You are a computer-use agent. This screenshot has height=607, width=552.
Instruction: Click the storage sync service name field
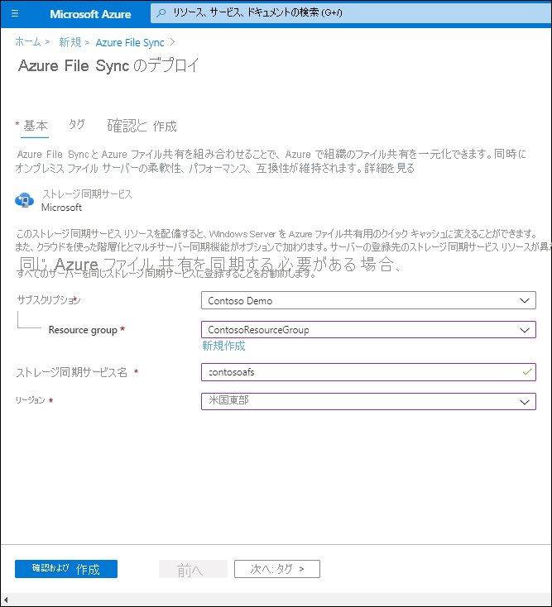pyautogui.click(x=368, y=372)
